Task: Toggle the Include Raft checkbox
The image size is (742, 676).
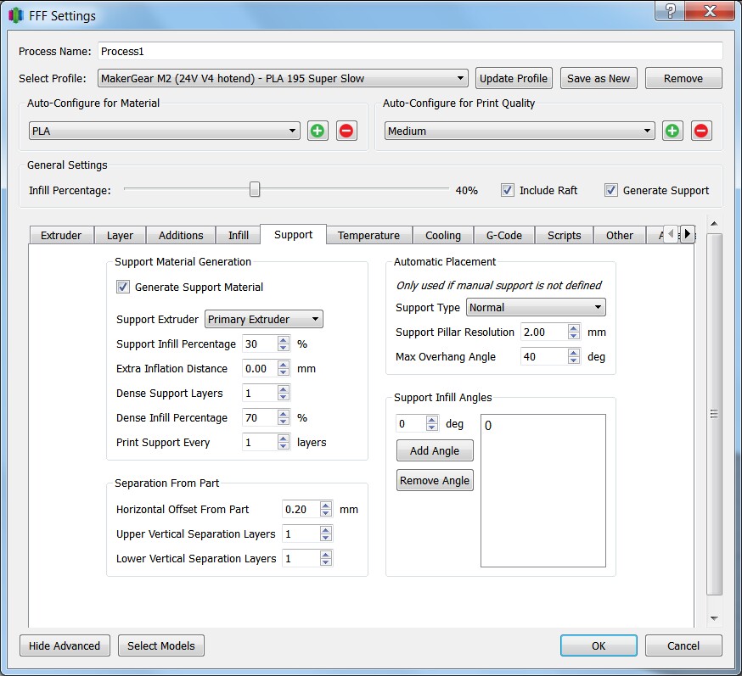Action: point(508,190)
